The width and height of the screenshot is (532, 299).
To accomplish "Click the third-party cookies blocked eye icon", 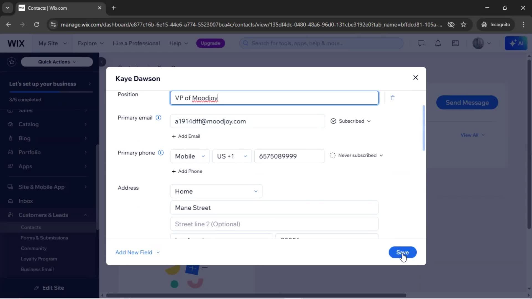I will (x=451, y=25).
